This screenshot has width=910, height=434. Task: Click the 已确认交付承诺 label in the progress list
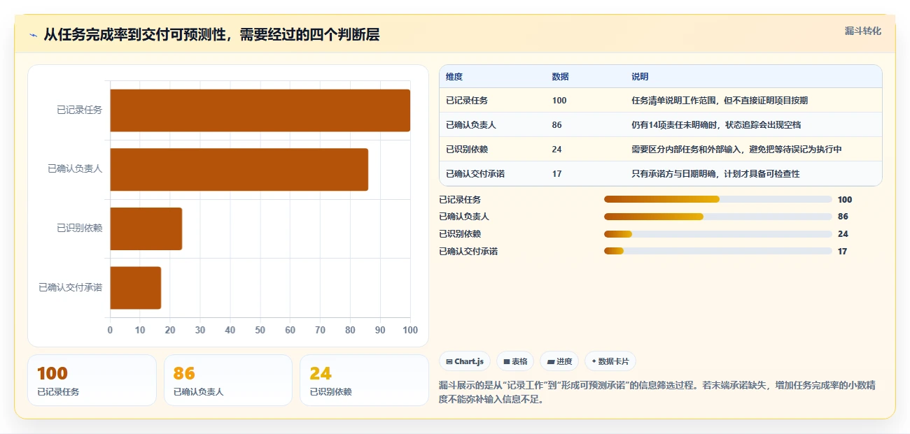tap(468, 251)
